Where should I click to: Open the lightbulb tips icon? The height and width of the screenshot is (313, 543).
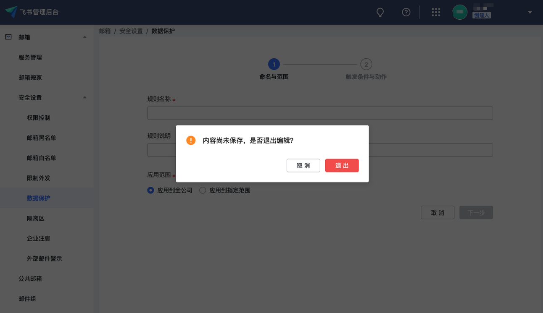pyautogui.click(x=380, y=12)
